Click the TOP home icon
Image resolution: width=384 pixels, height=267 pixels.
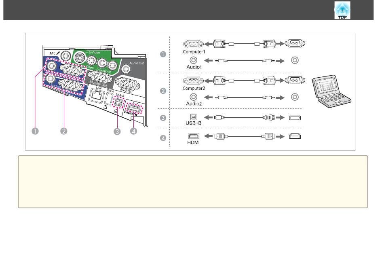(342, 11)
